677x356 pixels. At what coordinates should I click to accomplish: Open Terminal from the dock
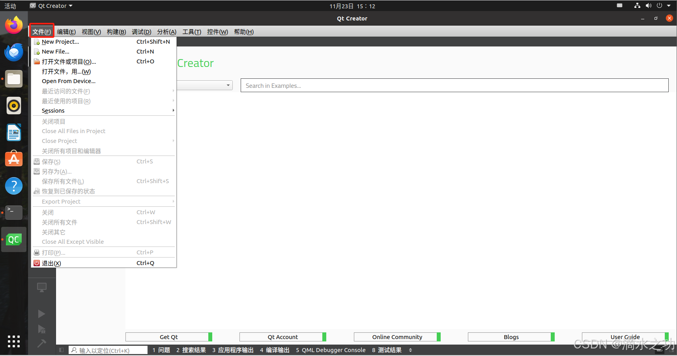pyautogui.click(x=14, y=213)
